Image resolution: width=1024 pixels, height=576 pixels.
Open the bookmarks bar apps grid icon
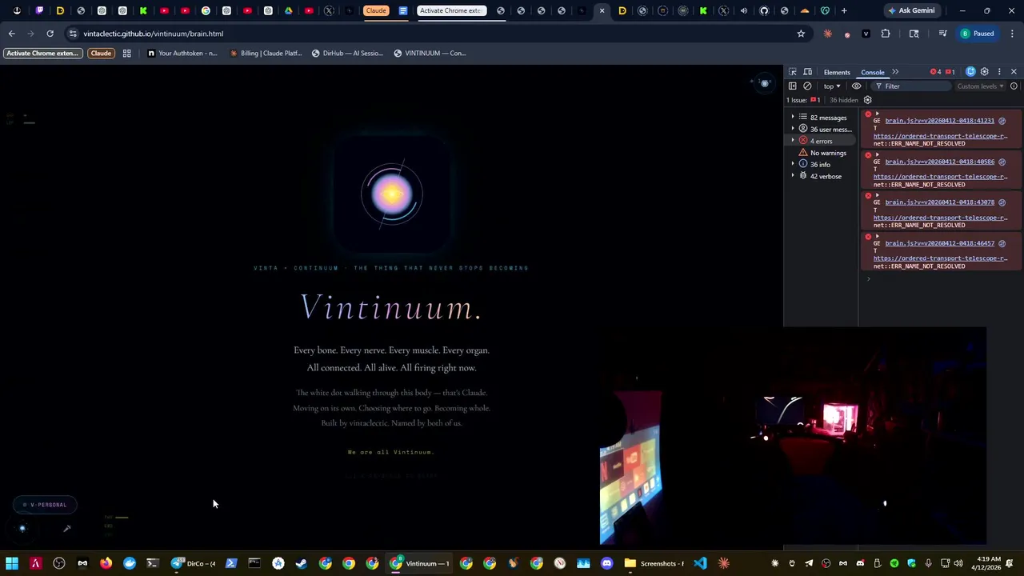pos(126,54)
